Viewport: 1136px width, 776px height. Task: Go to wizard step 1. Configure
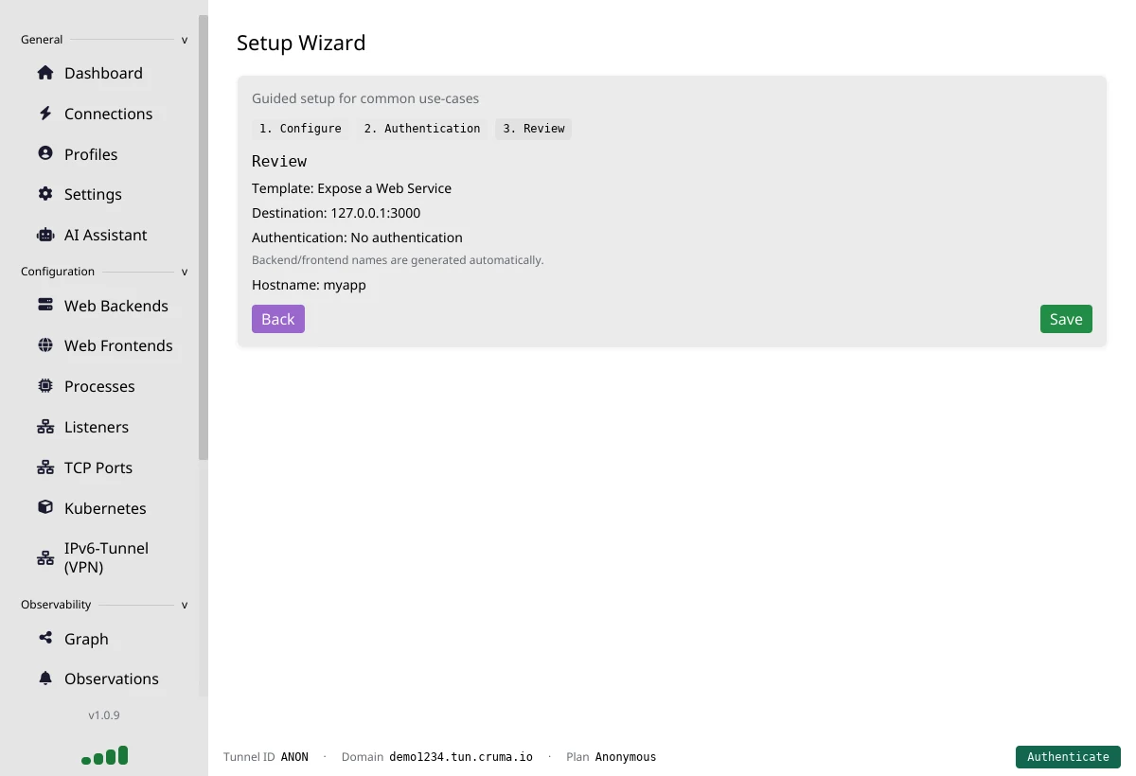click(300, 129)
